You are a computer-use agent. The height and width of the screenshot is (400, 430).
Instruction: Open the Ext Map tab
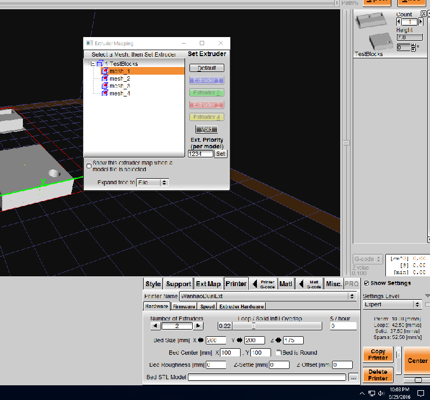pyautogui.click(x=208, y=284)
